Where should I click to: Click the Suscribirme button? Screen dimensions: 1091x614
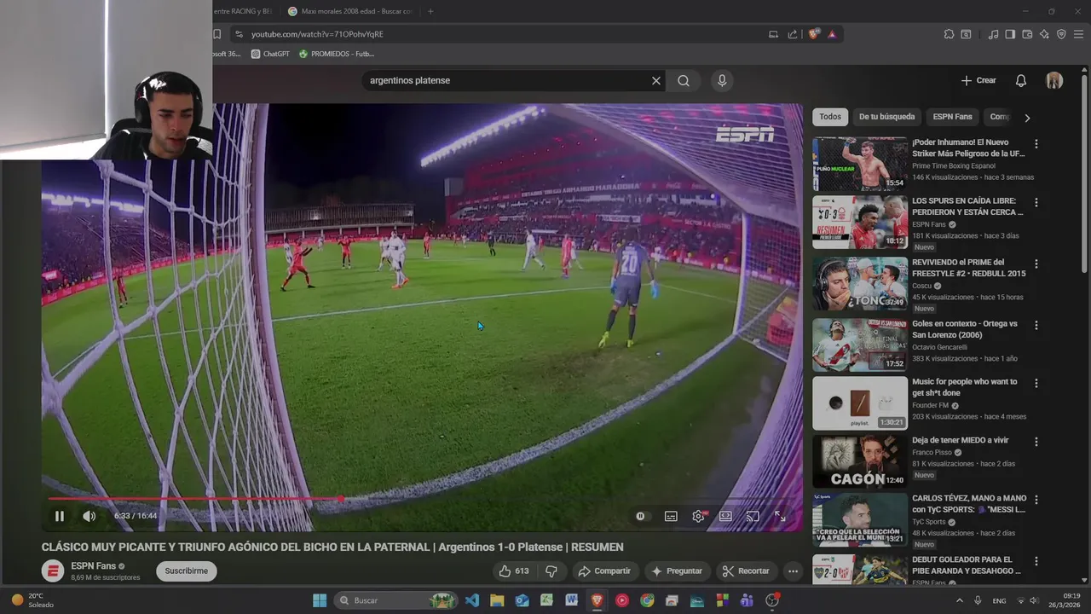(186, 571)
